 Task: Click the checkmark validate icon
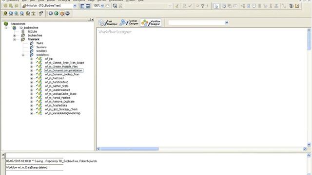[190, 6]
